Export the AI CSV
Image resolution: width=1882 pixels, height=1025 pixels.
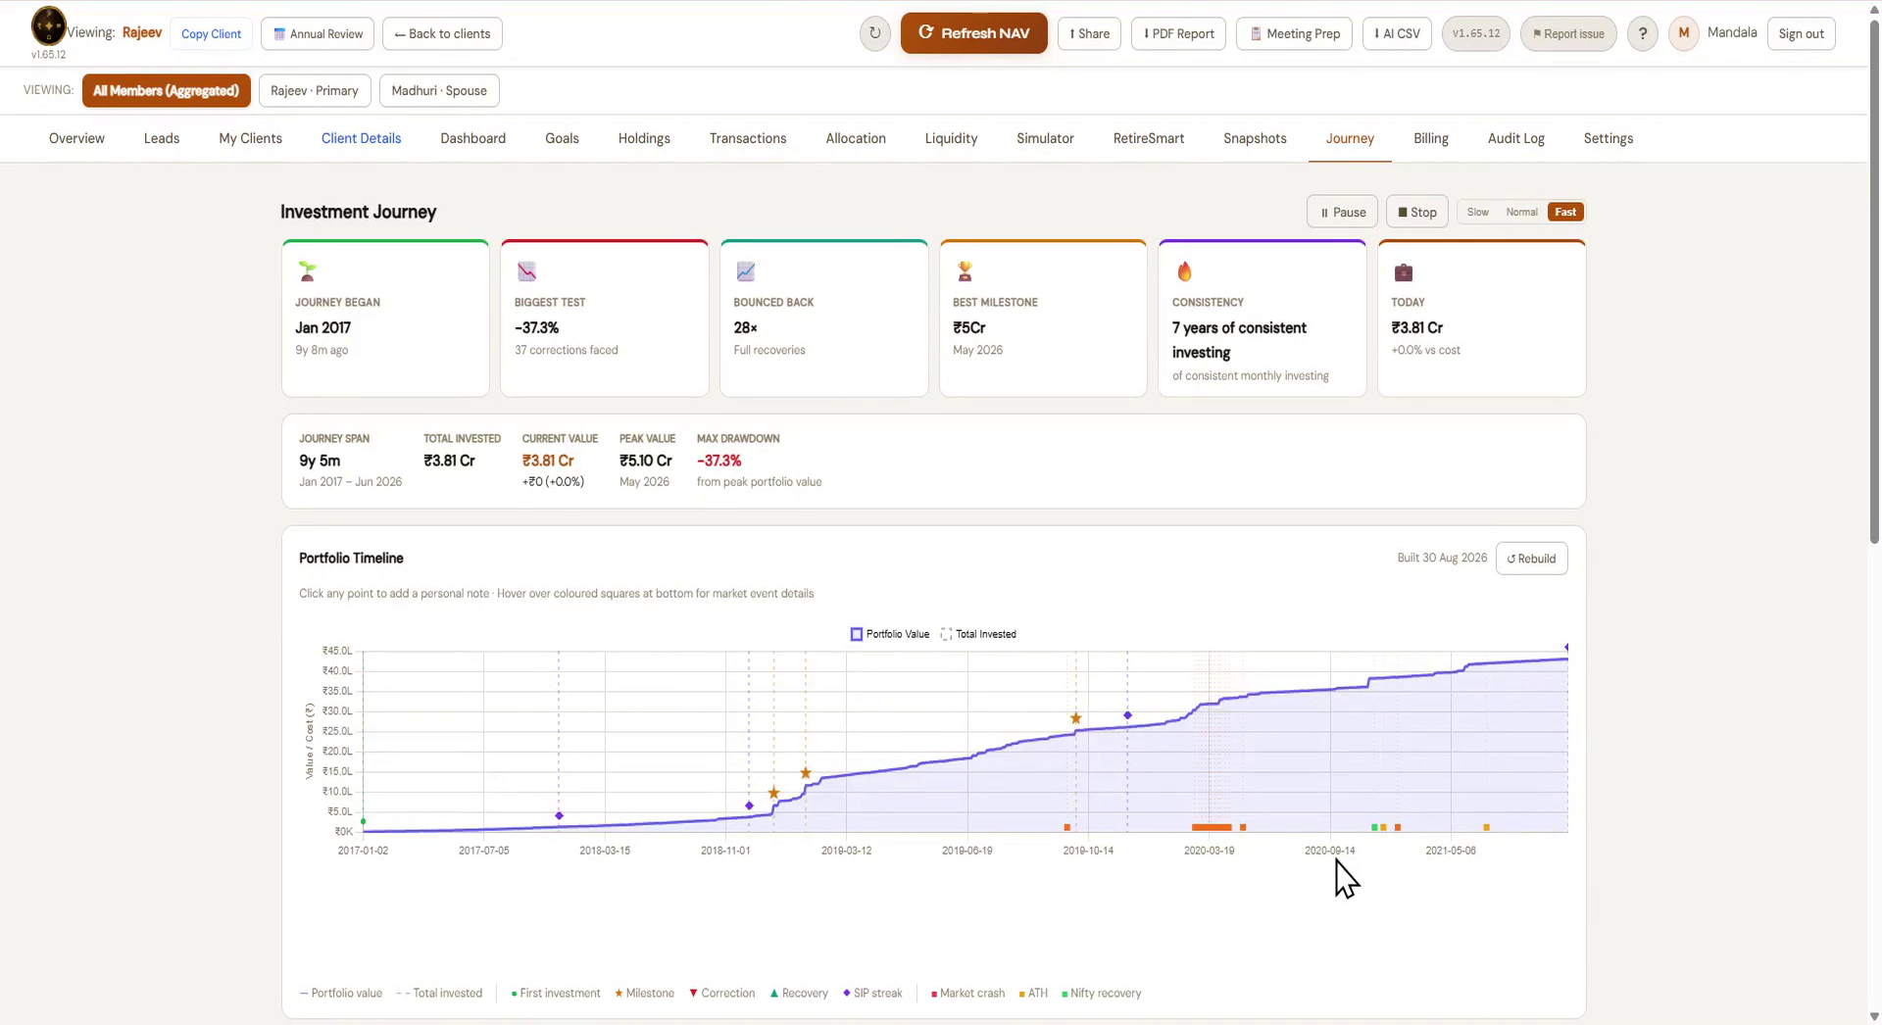(x=1397, y=33)
